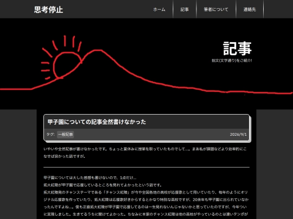The height and width of the screenshot is (219, 293).
Task: Click the 一般記事 tag badge
Action: click(66, 135)
